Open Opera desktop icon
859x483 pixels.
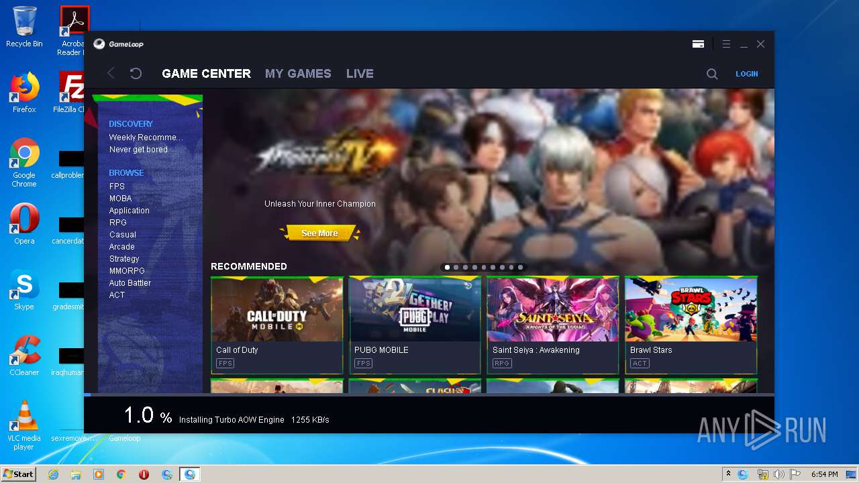pos(24,224)
